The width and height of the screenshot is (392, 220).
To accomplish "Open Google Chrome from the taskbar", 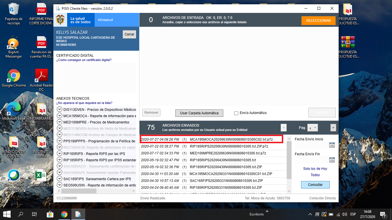I will click(64, 214).
